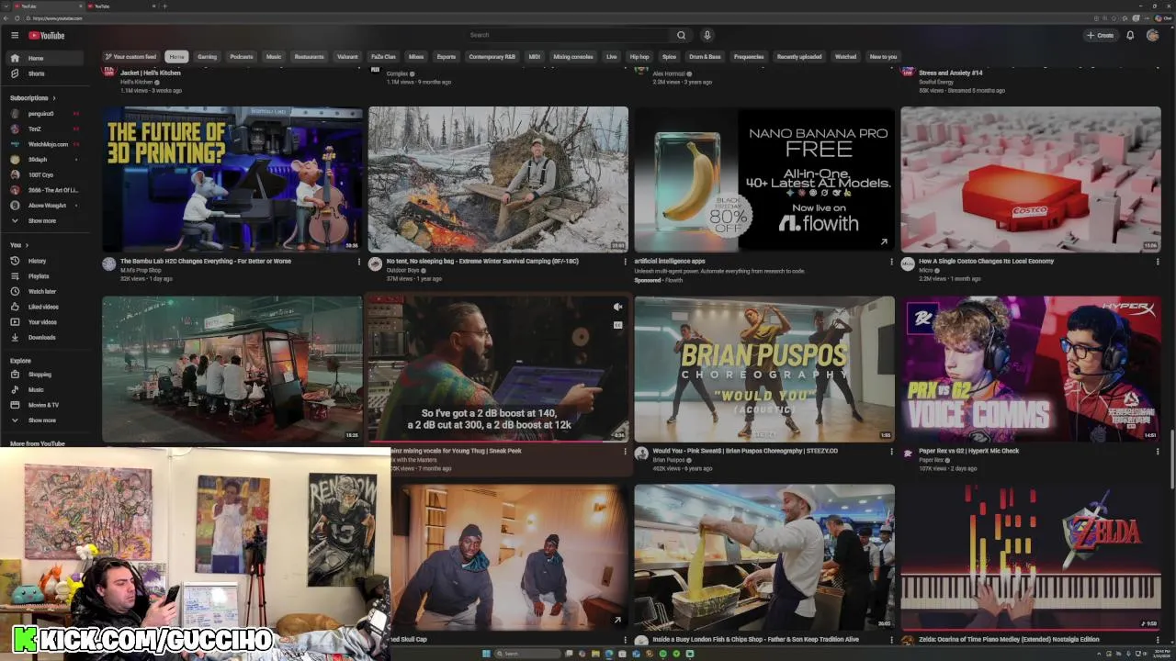Open the Windows Start button on the taskbar
This screenshot has height=661, width=1176.
pyautogui.click(x=488, y=654)
